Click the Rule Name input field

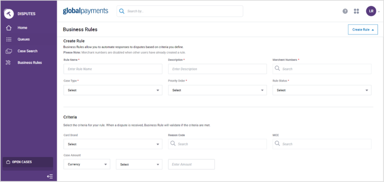(113, 69)
